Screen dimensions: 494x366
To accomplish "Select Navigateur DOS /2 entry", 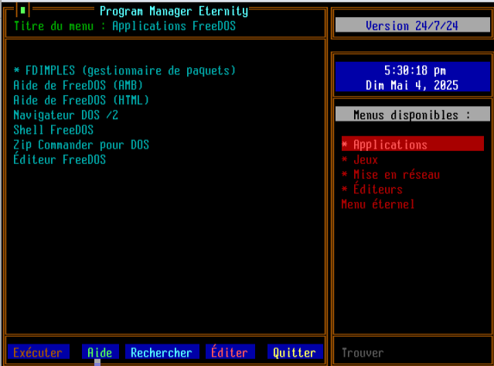I will pos(66,115).
